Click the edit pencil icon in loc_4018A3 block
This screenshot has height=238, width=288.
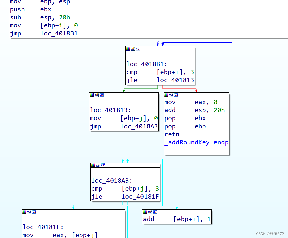98,165
